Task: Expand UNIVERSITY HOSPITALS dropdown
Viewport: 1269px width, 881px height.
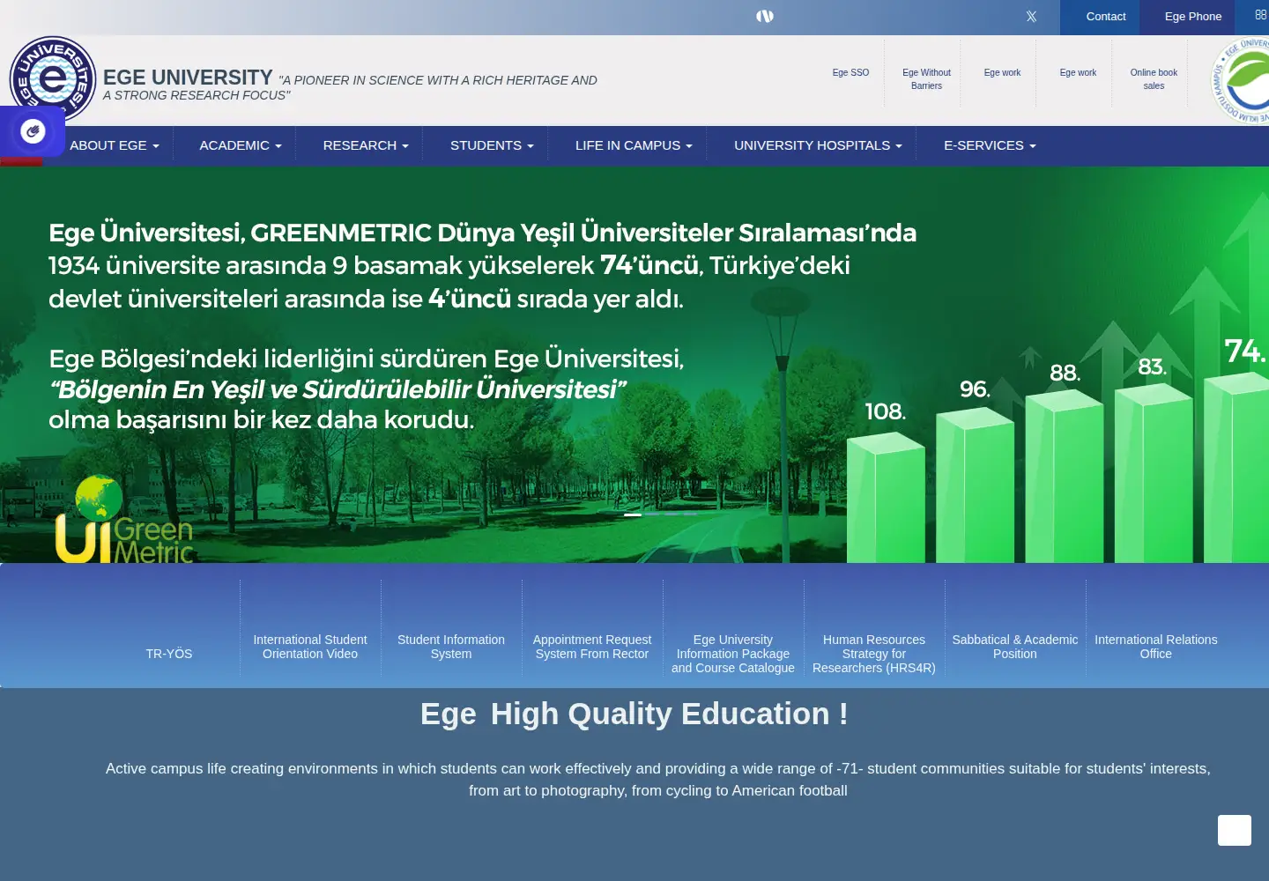Action: 818,145
